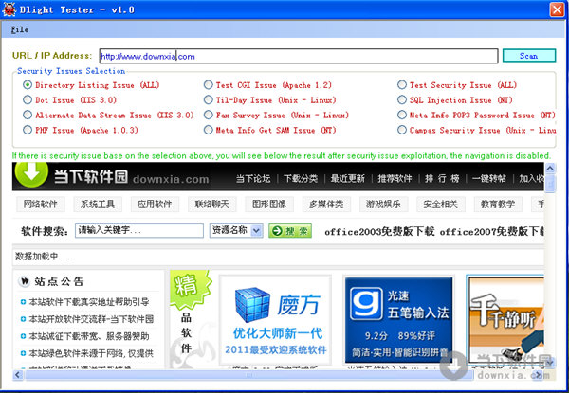Image resolution: width=569 pixels, height=393 pixels.
Task: Click the URL / IP Address field
Action: coord(297,56)
